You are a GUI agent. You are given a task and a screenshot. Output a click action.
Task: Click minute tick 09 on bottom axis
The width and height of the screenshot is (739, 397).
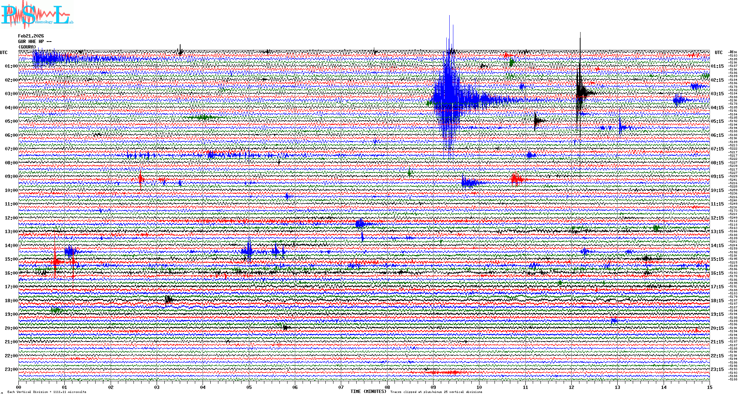click(433, 387)
